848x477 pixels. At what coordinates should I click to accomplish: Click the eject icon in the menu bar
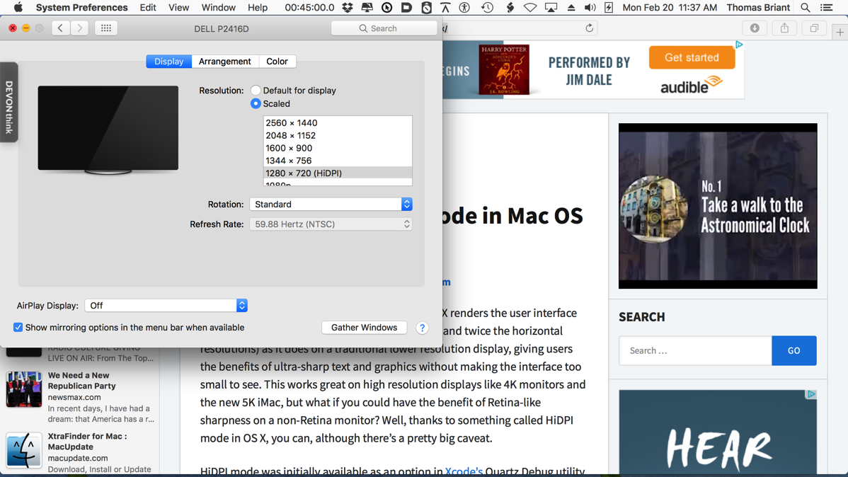[x=571, y=8]
